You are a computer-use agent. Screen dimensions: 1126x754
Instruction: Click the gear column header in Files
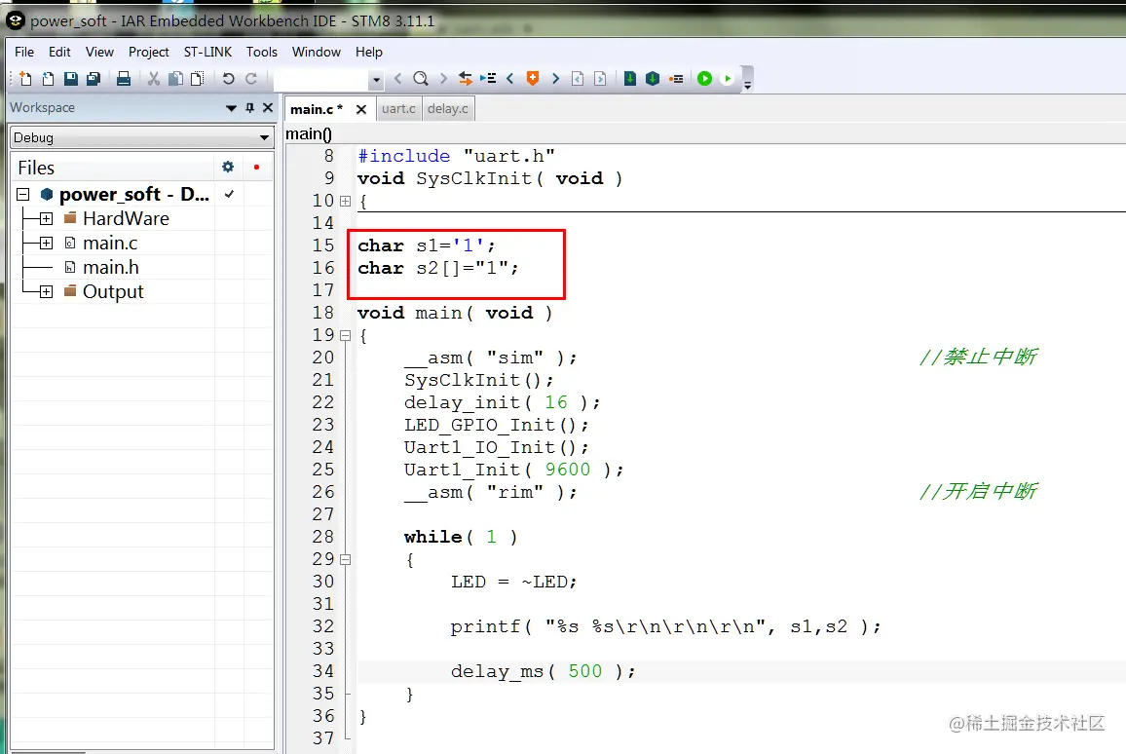tap(228, 167)
